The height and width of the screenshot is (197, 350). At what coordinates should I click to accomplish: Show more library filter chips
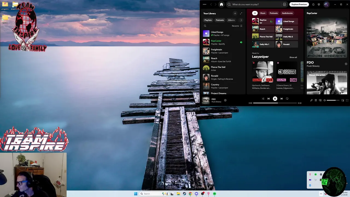[241, 20]
